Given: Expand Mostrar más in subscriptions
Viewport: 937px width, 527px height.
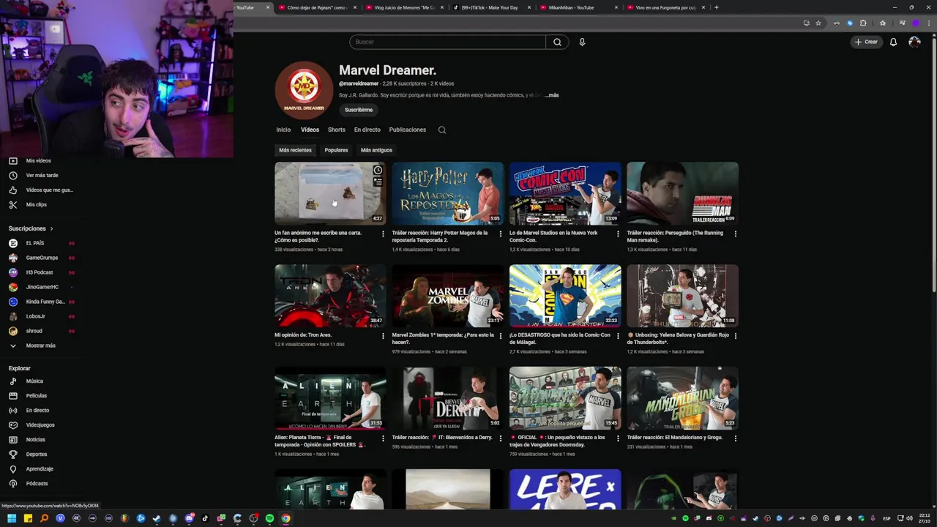Looking at the screenshot, I should coord(40,345).
